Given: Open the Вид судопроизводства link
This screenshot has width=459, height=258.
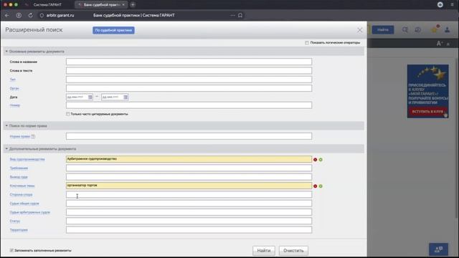Looking at the screenshot, I should [x=27, y=159].
